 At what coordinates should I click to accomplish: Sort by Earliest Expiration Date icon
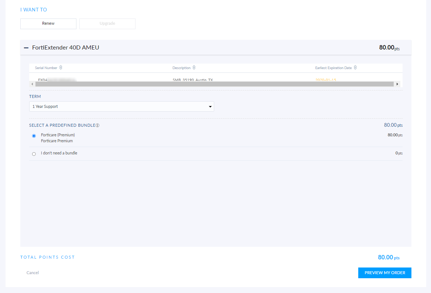click(355, 68)
